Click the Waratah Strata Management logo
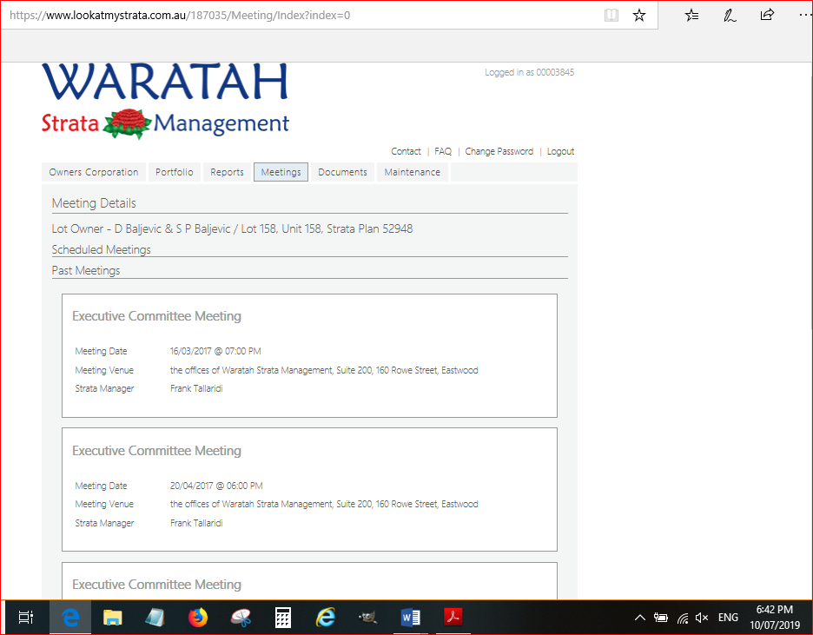The height and width of the screenshot is (635, 813). [x=165, y=101]
